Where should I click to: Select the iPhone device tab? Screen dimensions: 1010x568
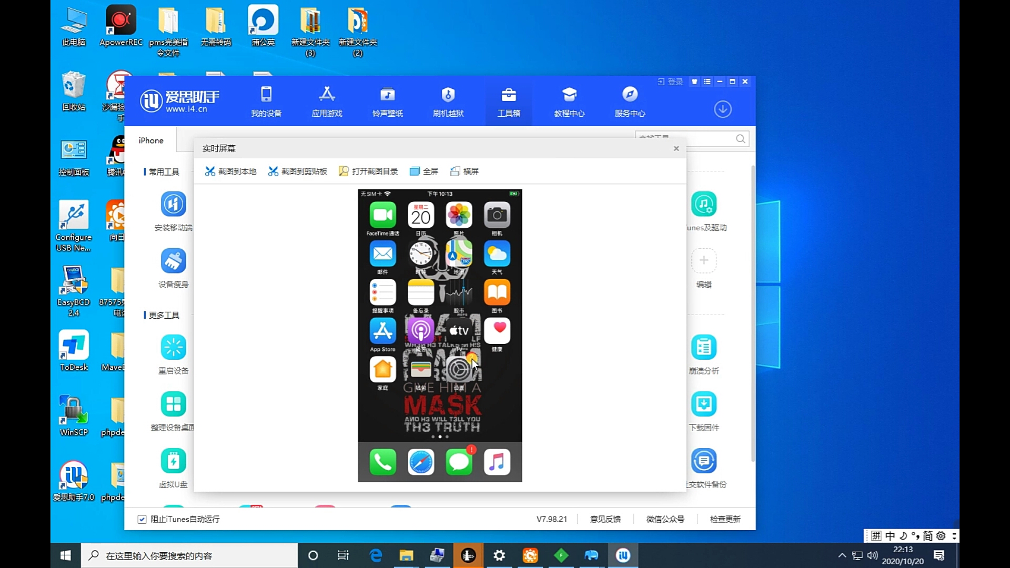pyautogui.click(x=151, y=140)
